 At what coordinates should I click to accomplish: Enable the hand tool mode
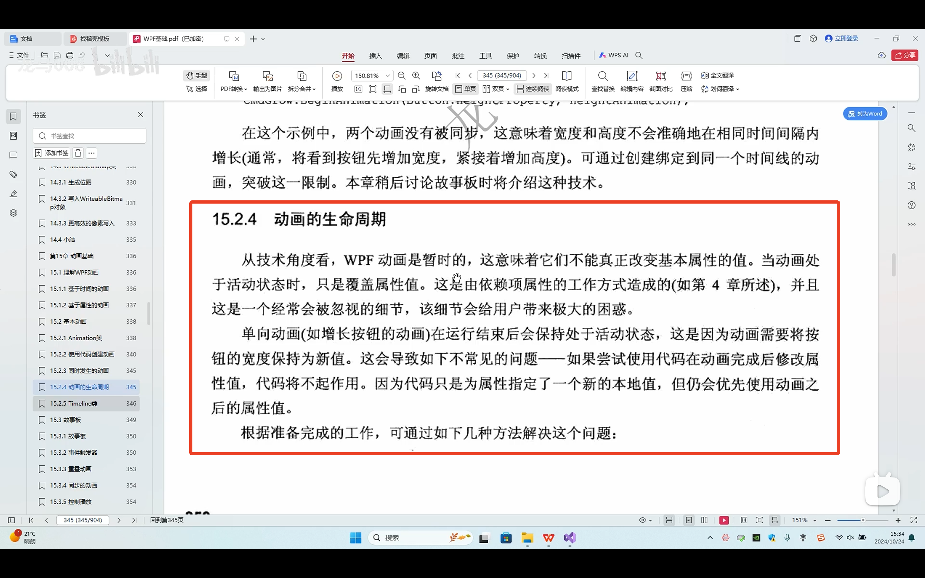pos(197,75)
